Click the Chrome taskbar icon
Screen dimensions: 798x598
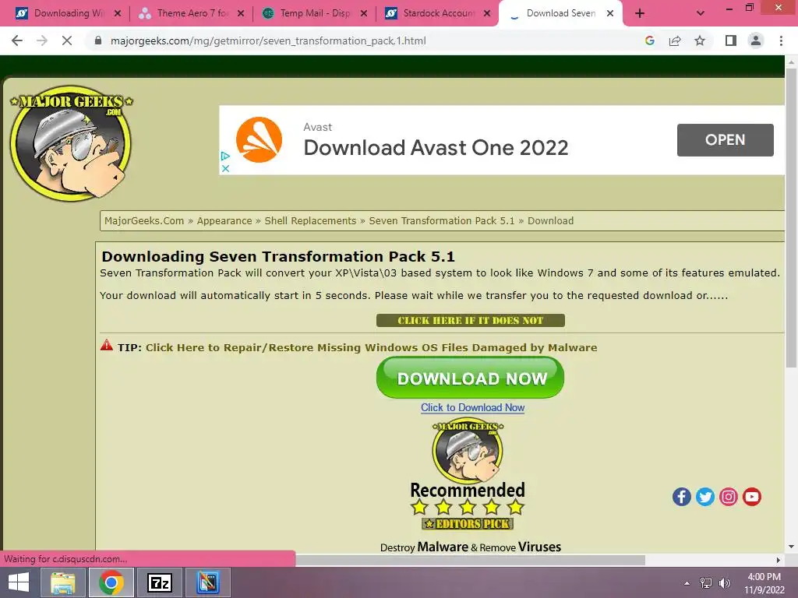click(111, 582)
